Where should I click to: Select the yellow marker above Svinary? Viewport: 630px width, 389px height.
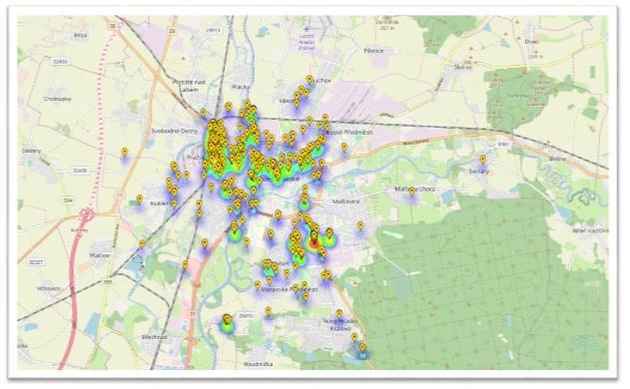click(483, 160)
